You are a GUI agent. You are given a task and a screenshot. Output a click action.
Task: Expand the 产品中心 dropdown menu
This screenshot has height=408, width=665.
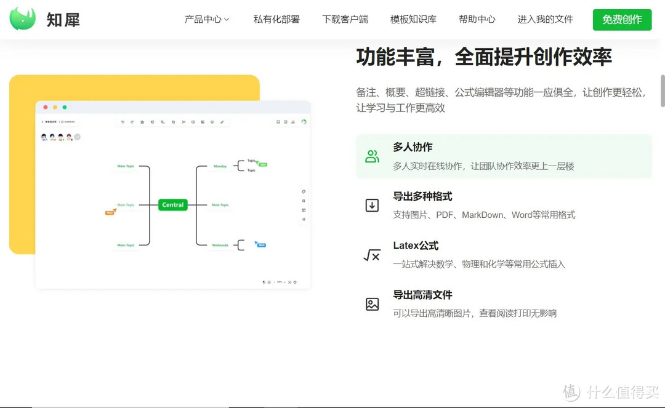pos(206,20)
